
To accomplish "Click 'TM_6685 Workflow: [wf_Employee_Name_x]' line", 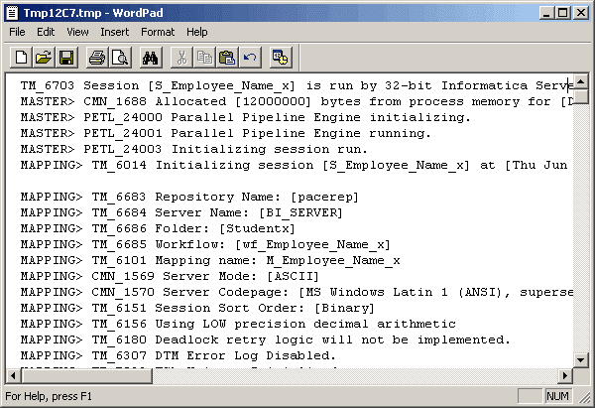I will pos(205,244).
